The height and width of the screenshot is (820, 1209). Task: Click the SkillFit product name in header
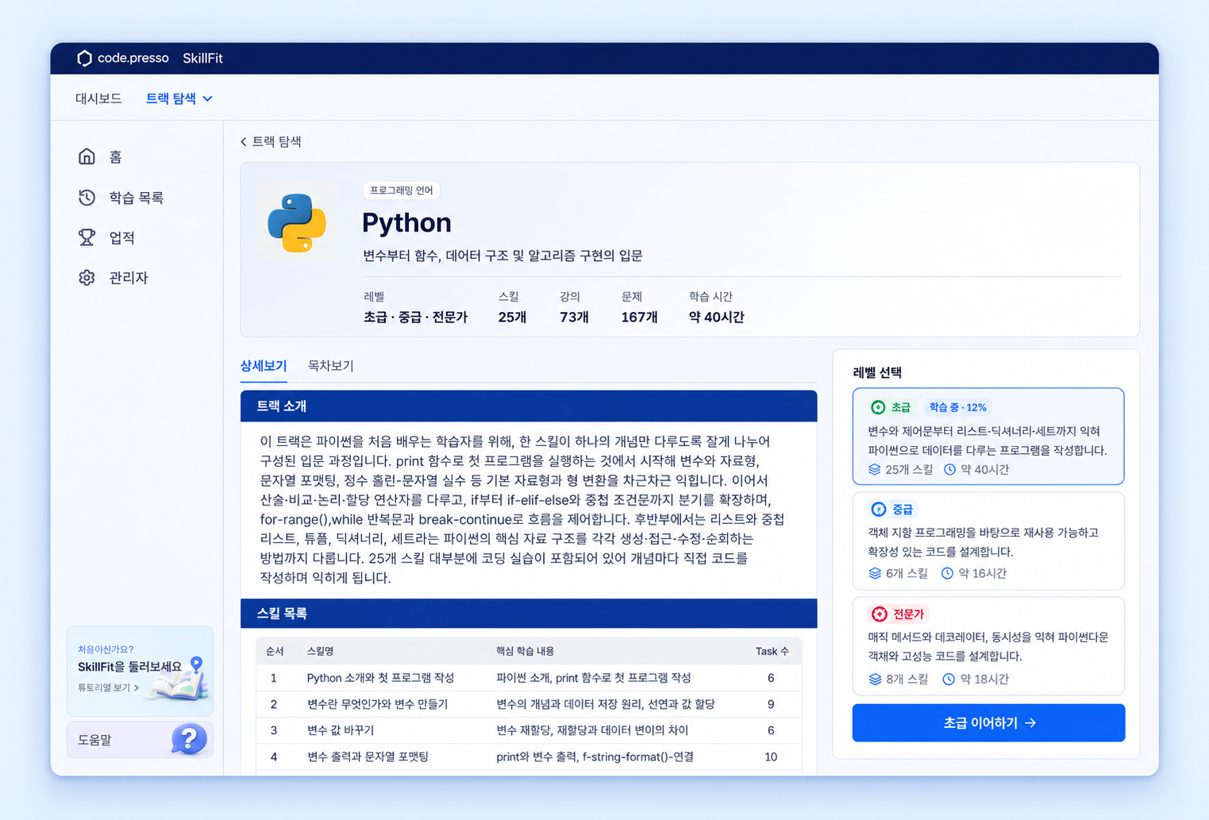click(202, 58)
